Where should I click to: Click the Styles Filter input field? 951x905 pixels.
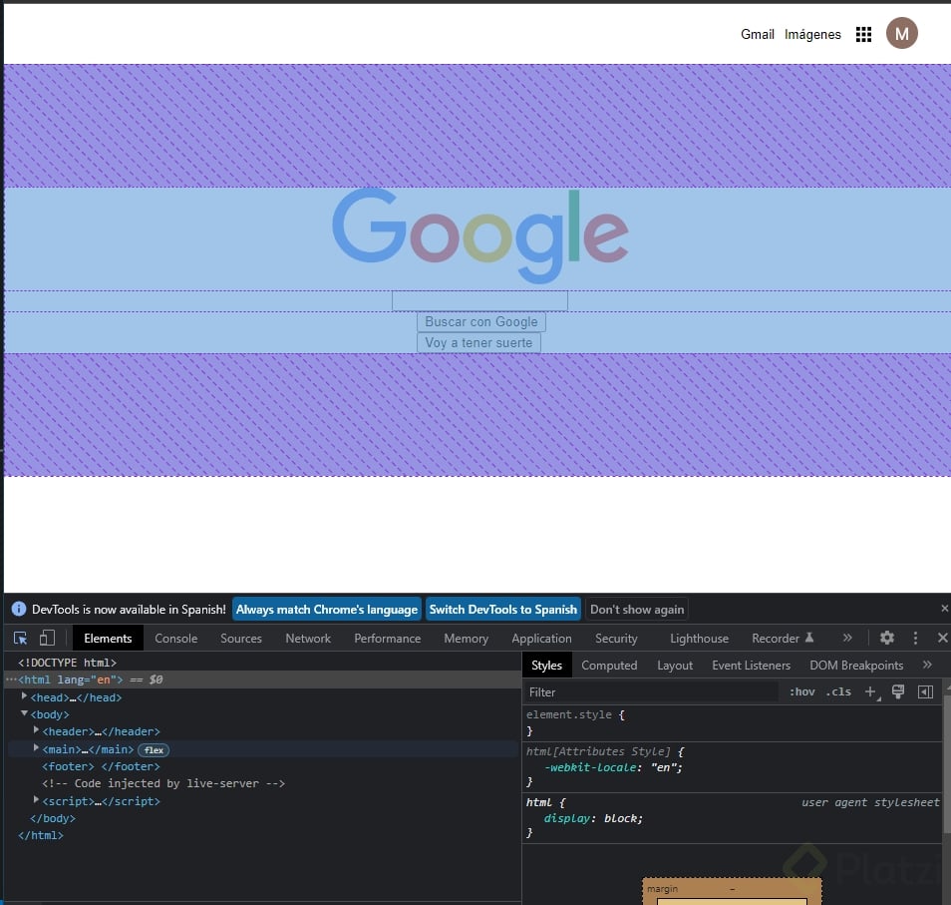(652, 691)
